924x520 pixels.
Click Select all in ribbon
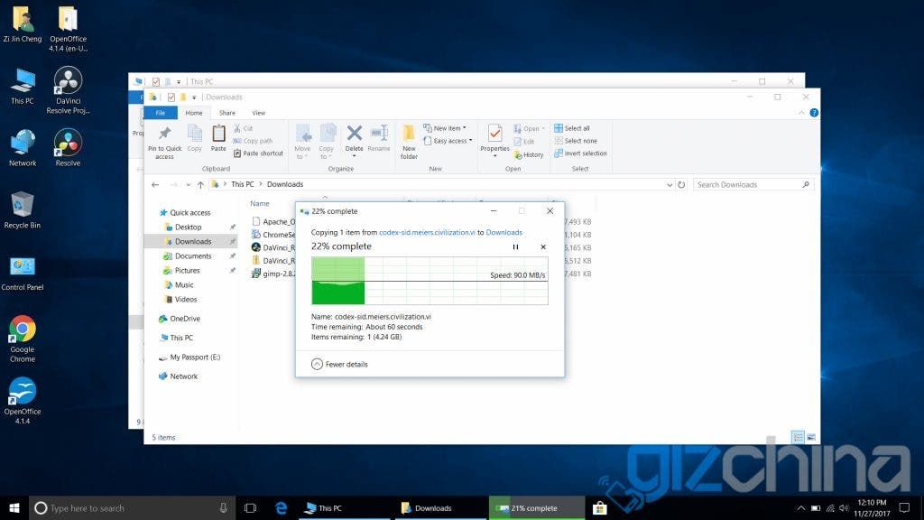tap(571, 128)
